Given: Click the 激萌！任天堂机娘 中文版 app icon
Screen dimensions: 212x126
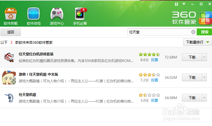Looking at the screenshot, I should (9, 78).
